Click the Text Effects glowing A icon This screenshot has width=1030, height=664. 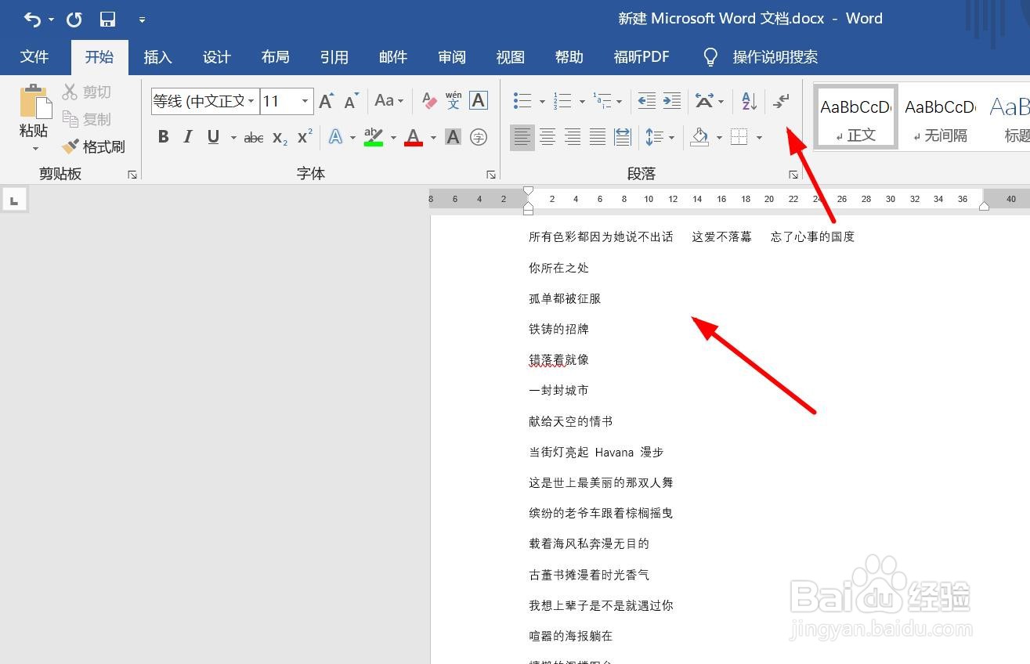335,137
